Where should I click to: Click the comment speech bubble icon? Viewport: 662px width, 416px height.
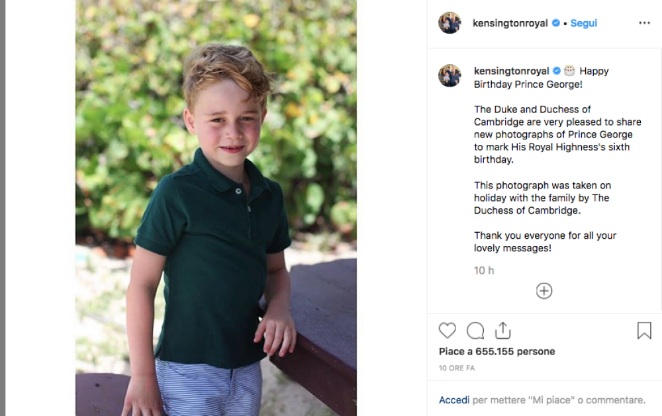point(475,331)
